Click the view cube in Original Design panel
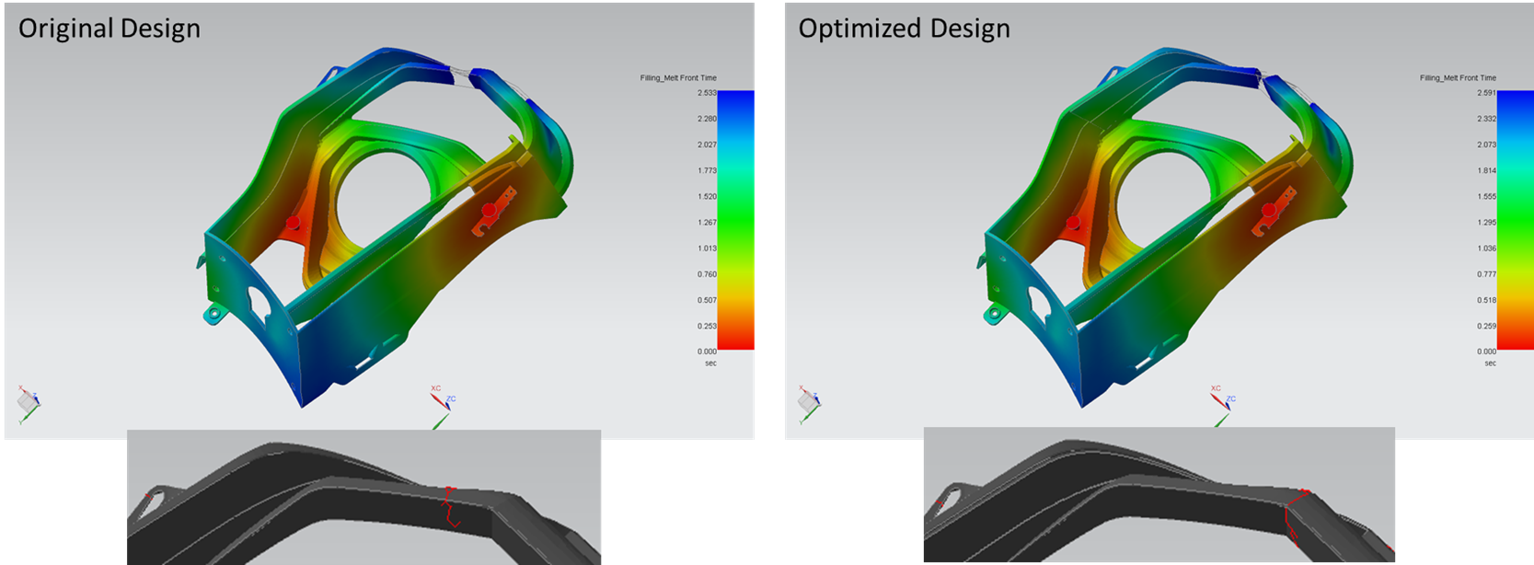Image resolution: width=1534 pixels, height=565 pixels. coord(29,403)
